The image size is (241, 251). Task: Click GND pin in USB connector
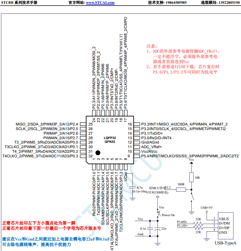[223, 232]
